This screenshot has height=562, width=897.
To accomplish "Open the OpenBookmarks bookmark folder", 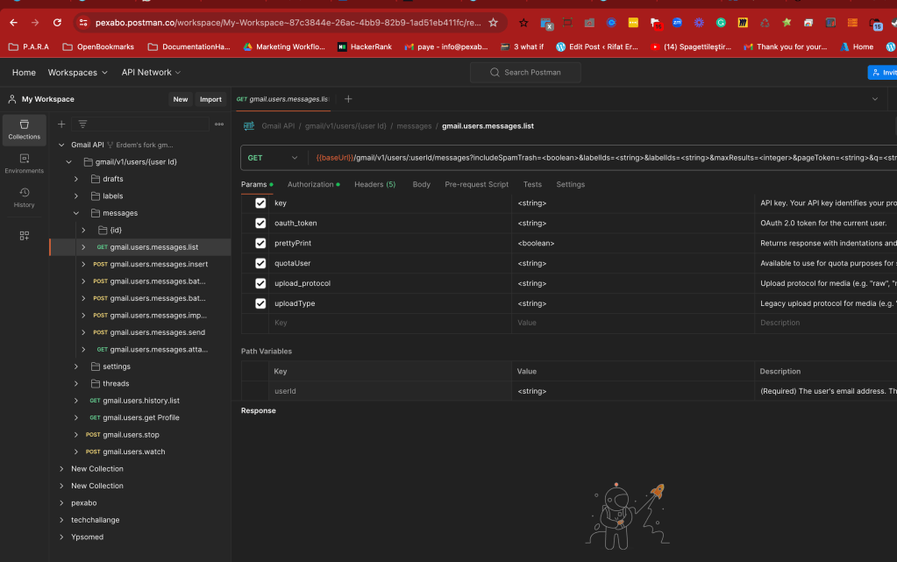I will tap(98, 47).
